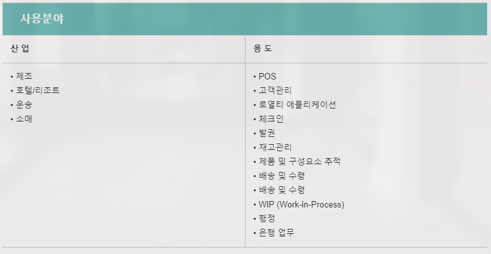Viewport: 491px width, 254px height.
Task: Select the 운송 entry
Action: 24,105
